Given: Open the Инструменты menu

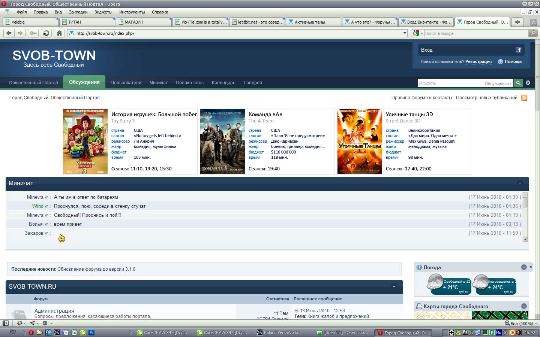Looking at the screenshot, I should [132, 12].
